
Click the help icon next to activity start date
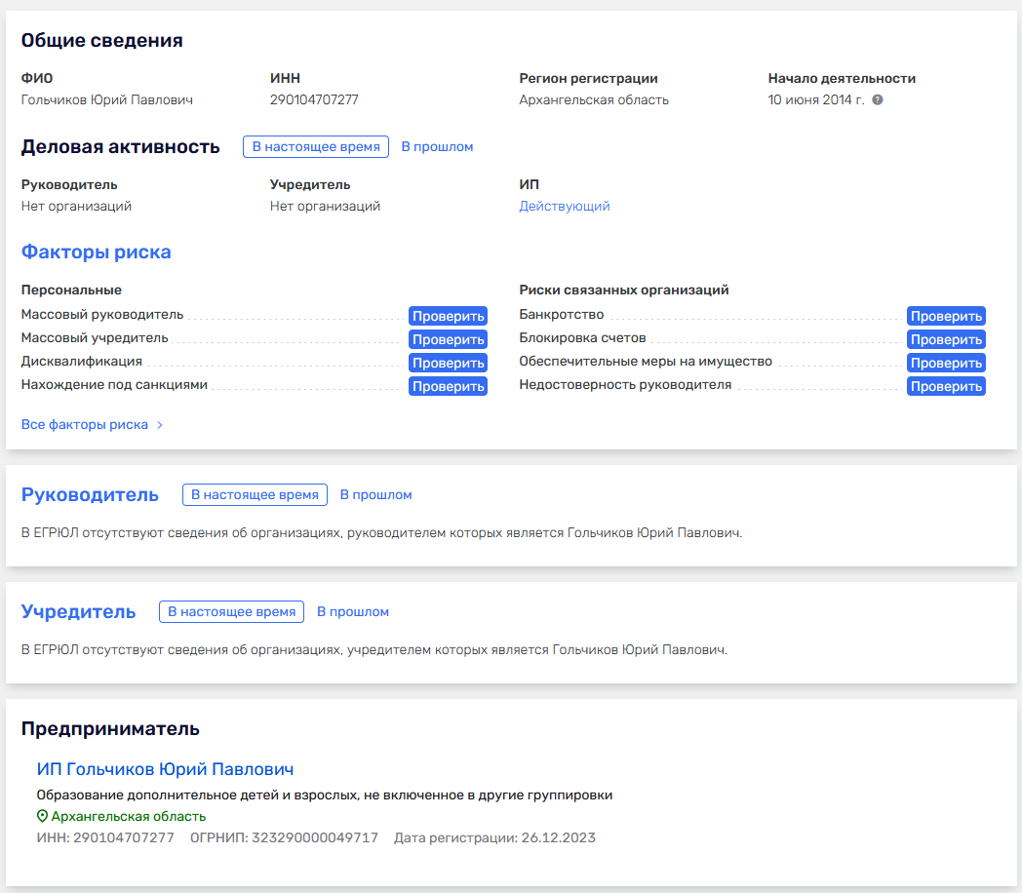coord(879,98)
